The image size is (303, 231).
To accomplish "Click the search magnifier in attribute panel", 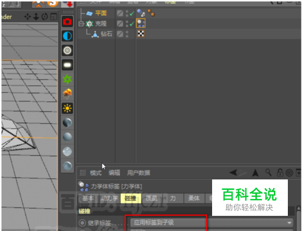I will click(x=268, y=173).
